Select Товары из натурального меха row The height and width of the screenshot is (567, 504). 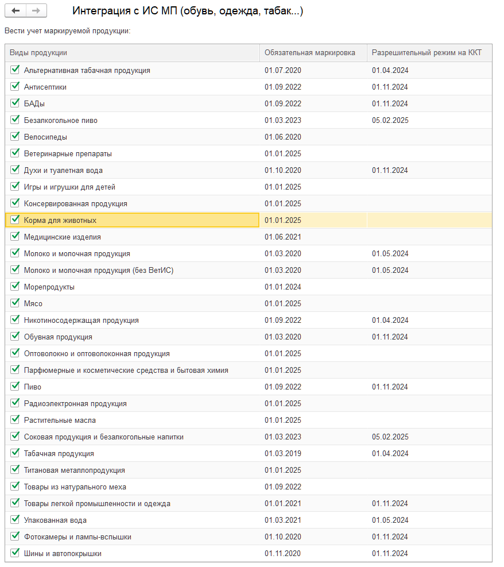click(75, 487)
